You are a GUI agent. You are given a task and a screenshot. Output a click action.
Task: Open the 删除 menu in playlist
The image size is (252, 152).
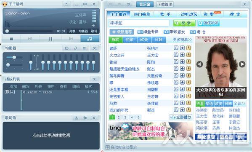[26, 87]
